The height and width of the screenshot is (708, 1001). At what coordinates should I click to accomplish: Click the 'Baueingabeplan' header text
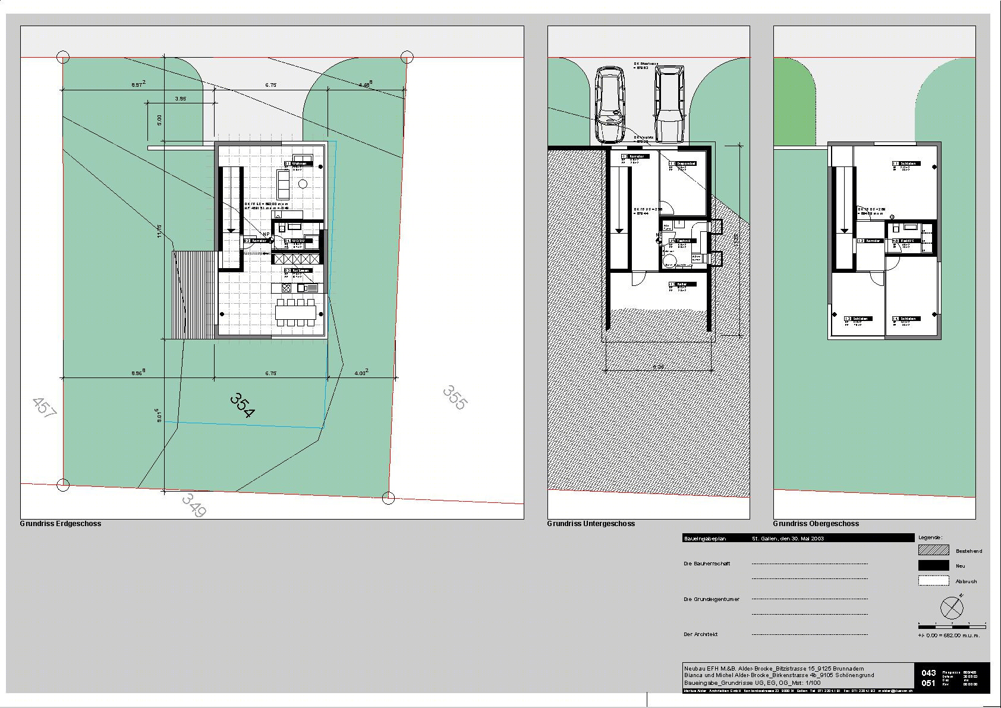point(705,538)
